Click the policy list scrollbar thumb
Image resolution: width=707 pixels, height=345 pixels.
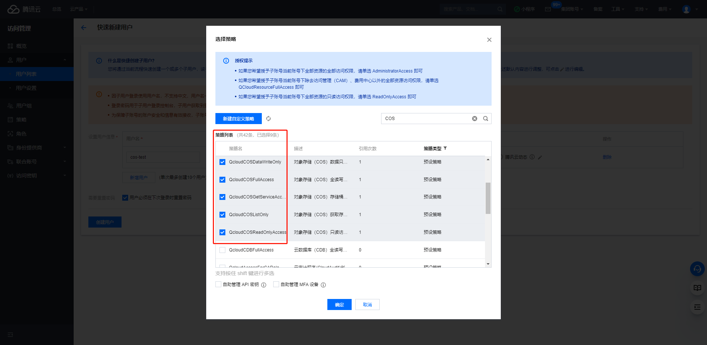point(488,198)
